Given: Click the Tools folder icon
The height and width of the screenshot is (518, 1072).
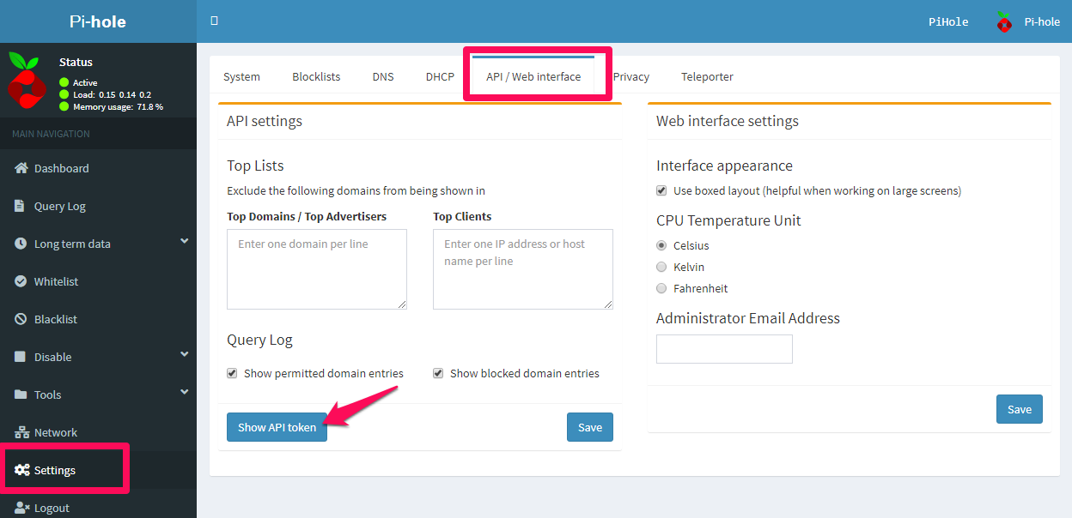Looking at the screenshot, I should [21, 395].
